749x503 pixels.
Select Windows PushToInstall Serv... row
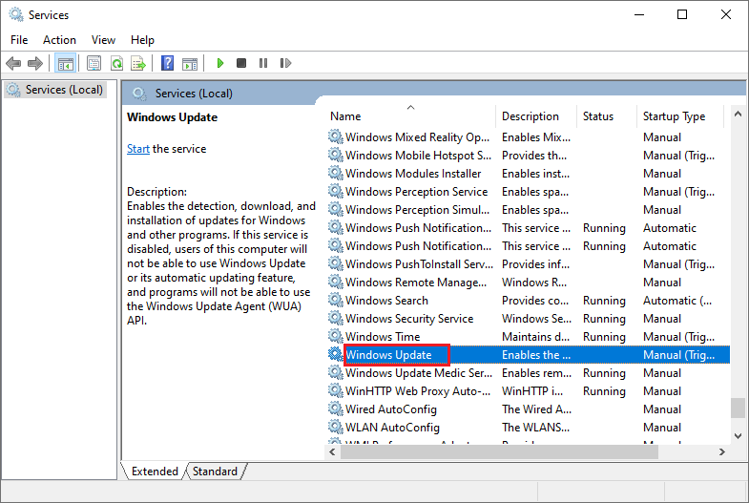(529, 263)
